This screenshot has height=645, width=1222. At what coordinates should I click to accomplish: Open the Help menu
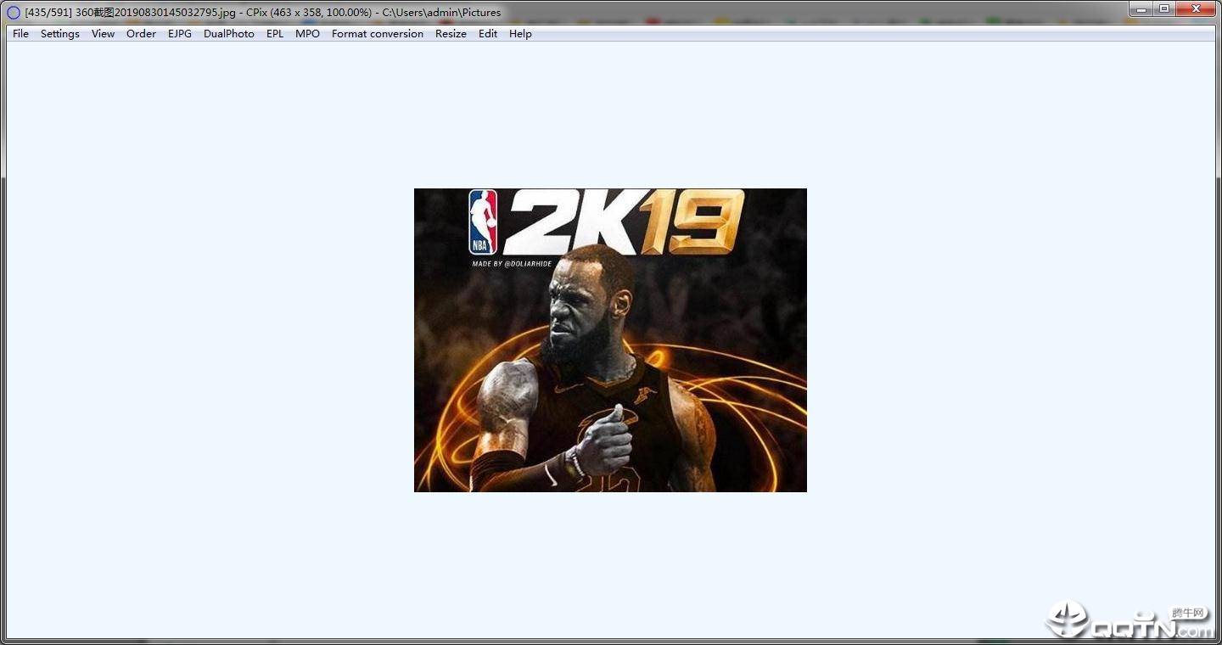pyautogui.click(x=520, y=34)
